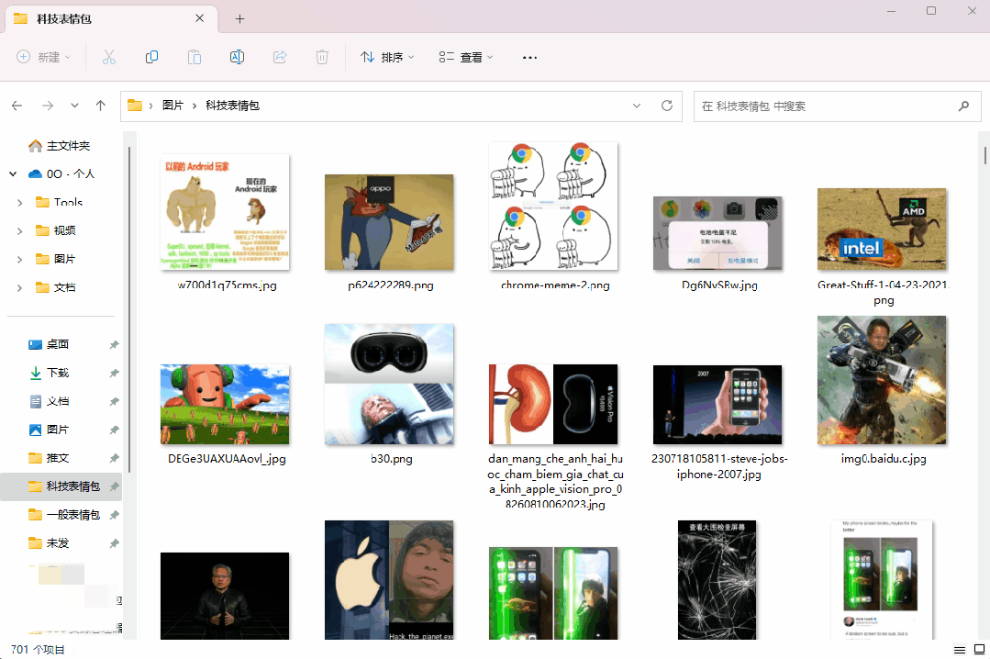The image size is (990, 659).
Task: Refresh the current folder view
Action: 667,106
